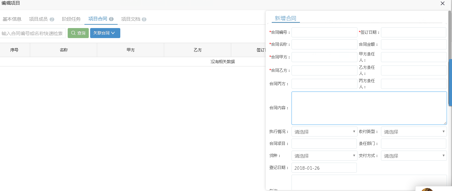
Task: Close the 编辑项目 dialog with the X
Action: point(442,4)
